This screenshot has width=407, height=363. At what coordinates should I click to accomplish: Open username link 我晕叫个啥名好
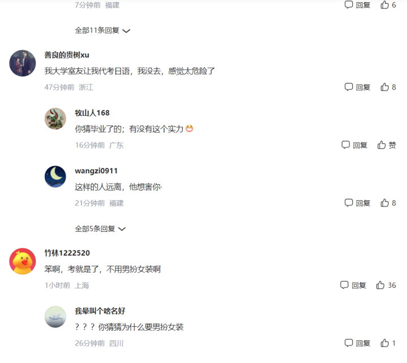(100, 310)
